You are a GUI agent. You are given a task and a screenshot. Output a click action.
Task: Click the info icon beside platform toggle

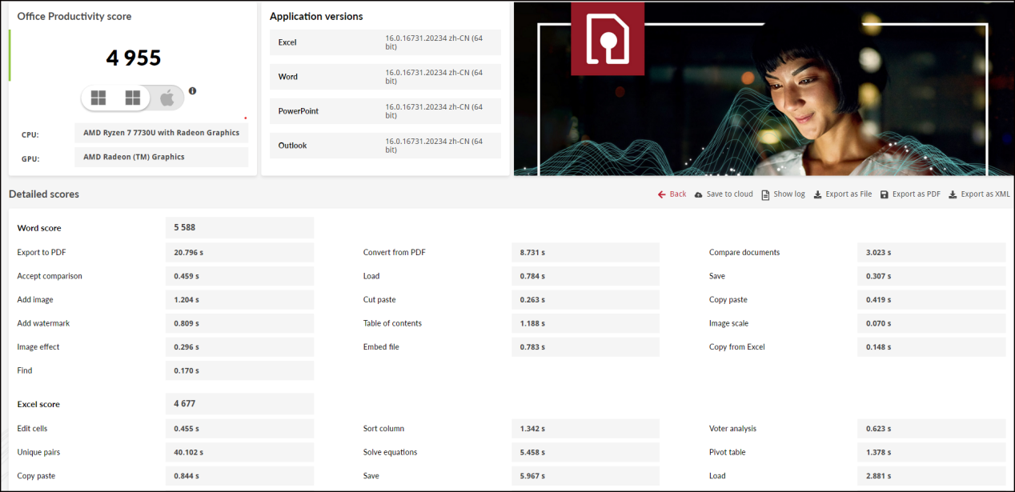click(x=192, y=91)
